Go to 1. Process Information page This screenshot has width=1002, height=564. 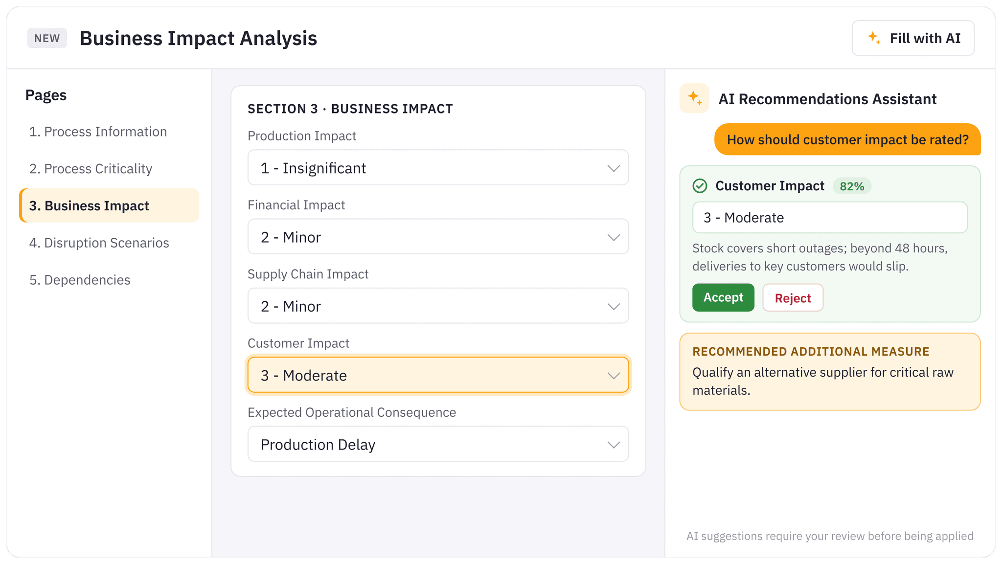pos(109,132)
